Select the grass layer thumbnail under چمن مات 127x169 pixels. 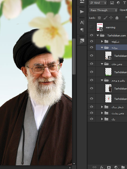[108, 72]
